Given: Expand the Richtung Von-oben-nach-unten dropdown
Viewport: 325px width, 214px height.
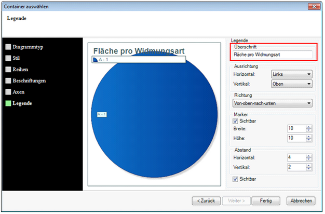Looking at the screenshot, I should coord(272,103).
